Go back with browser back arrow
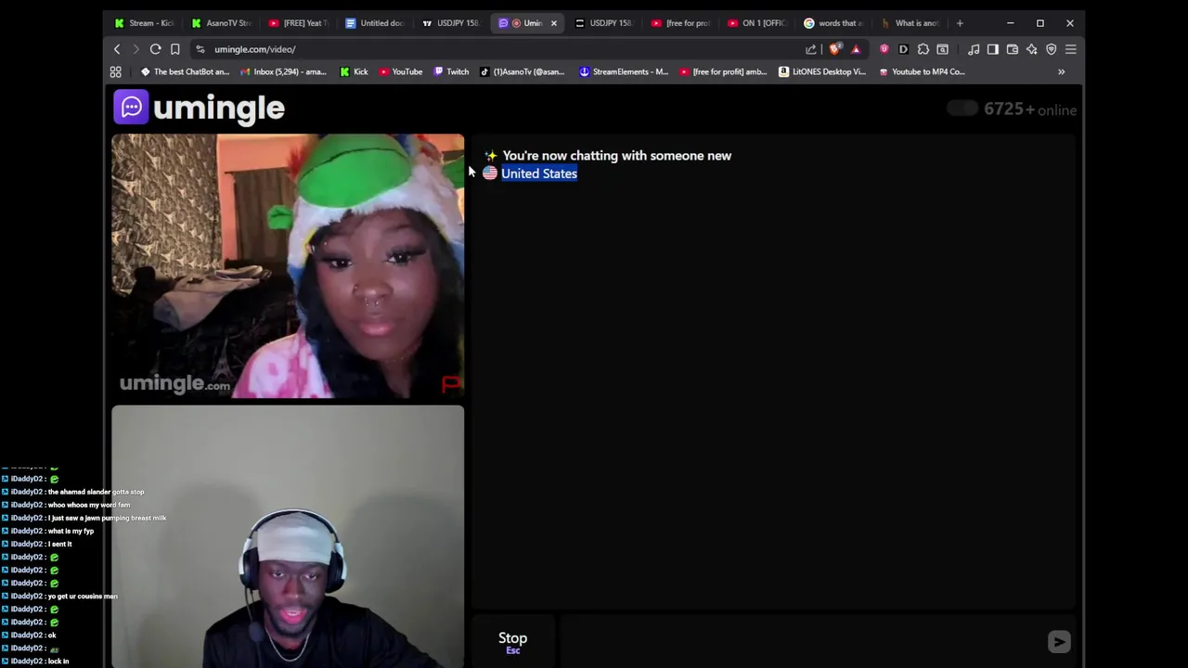The width and height of the screenshot is (1188, 668). pos(117,49)
